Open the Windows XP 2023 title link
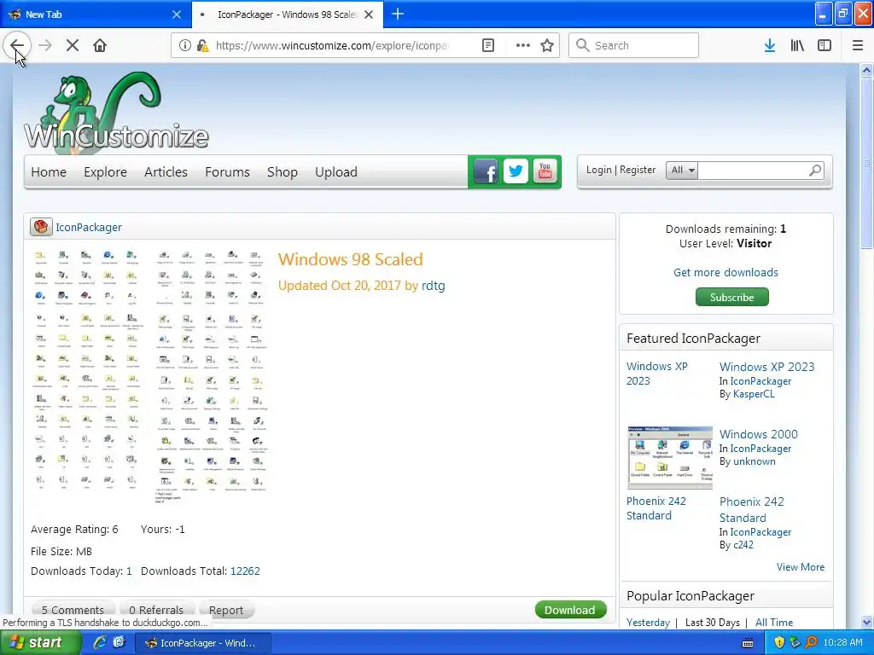 coord(766,367)
